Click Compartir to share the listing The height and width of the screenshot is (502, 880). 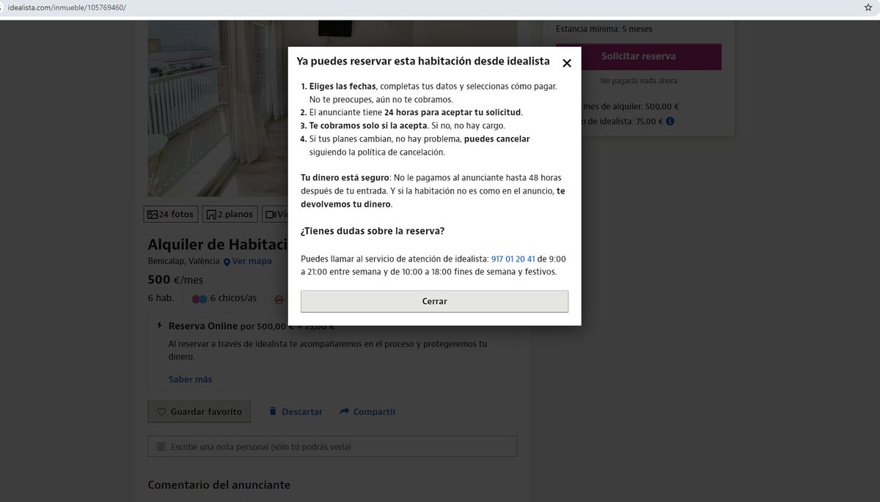[x=367, y=412]
